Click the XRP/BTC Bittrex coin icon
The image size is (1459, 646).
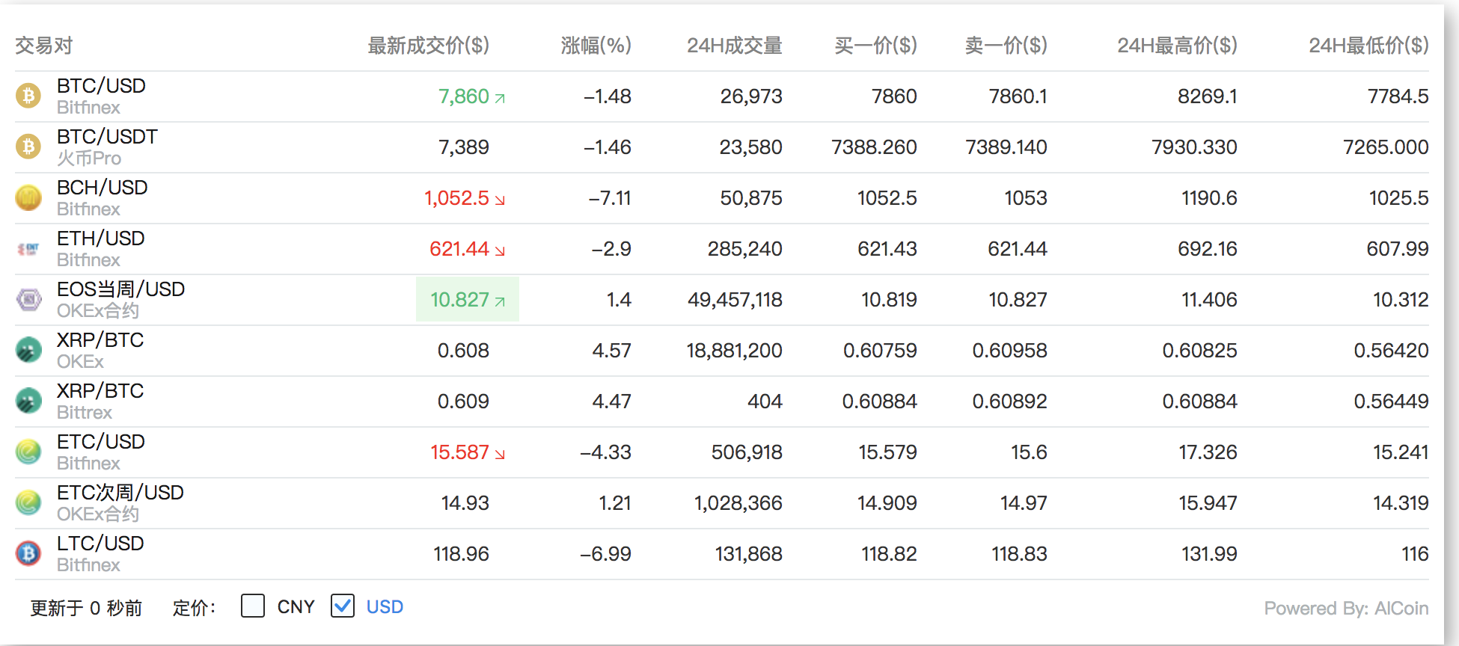point(28,401)
